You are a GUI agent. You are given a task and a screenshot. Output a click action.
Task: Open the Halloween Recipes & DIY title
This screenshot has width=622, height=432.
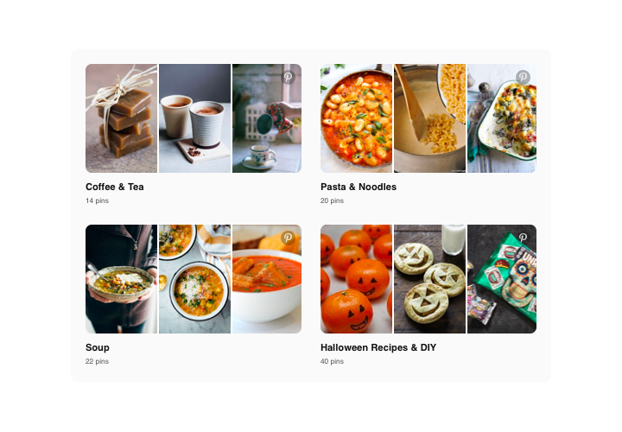[378, 347]
